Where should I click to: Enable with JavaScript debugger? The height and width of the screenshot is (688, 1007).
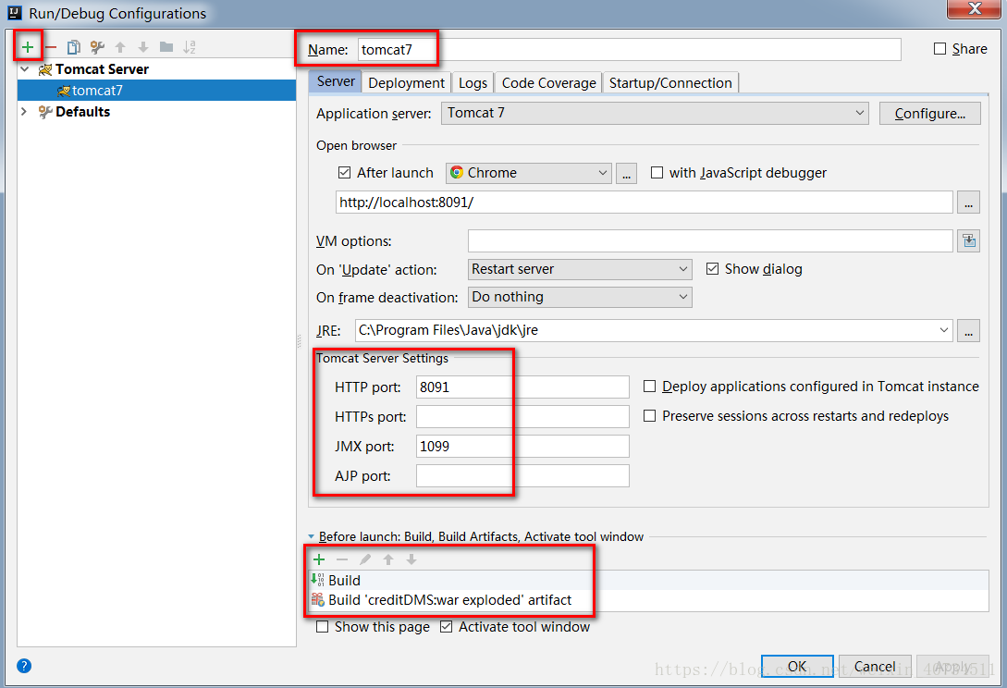657,173
